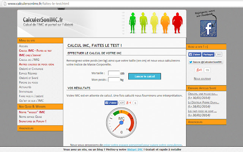243x152 pixels.
Task: Open Notre "widget" IMC link
Action: coord(32,112)
